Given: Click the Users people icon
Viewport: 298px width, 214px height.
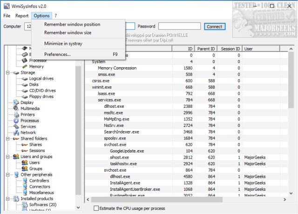Looking at the screenshot, I should tap(25, 163).
